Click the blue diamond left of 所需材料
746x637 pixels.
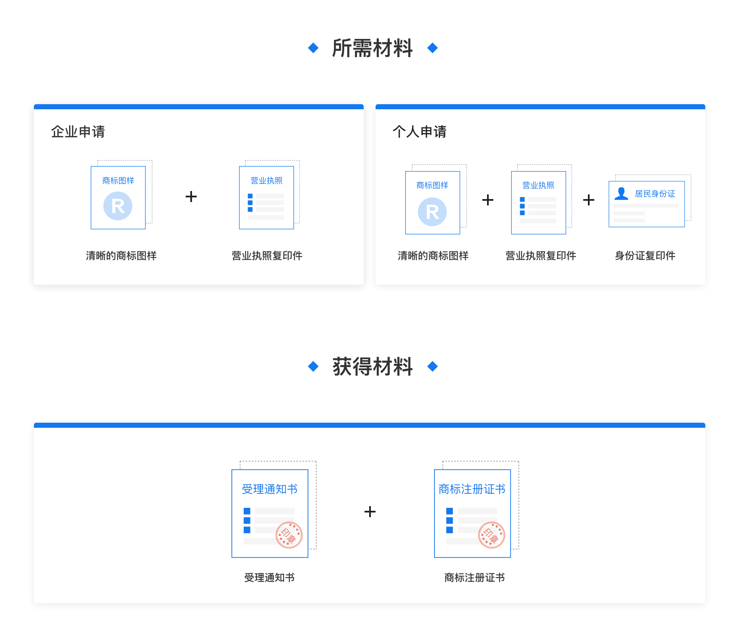point(313,48)
